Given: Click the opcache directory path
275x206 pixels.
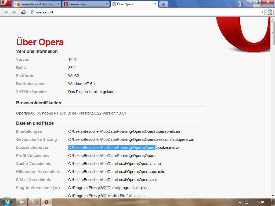Looking at the screenshot, I should click(x=117, y=172).
